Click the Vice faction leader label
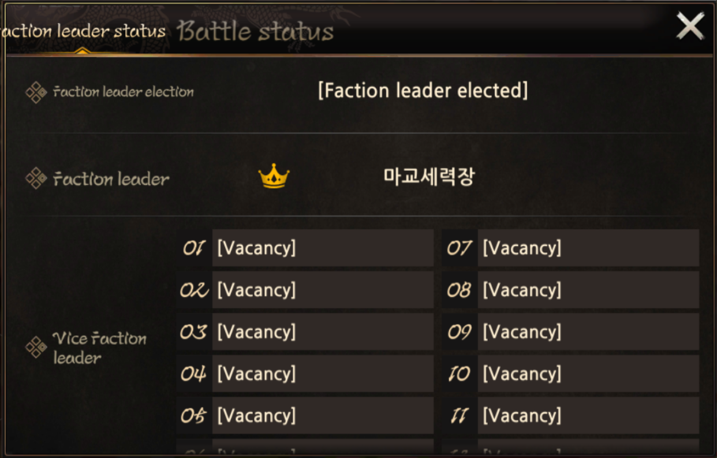The height and width of the screenshot is (458, 717). tap(99, 348)
